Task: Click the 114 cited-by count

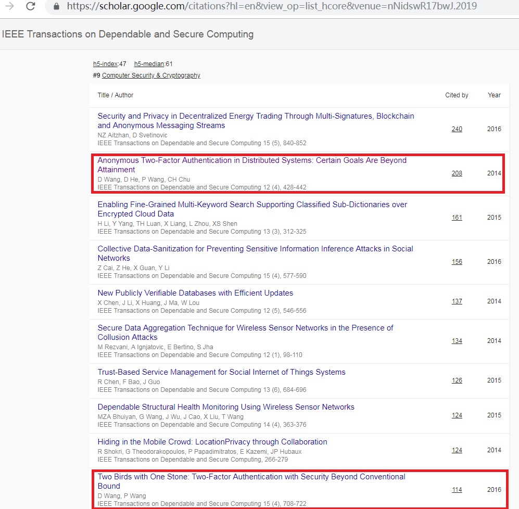Action: 457,490
